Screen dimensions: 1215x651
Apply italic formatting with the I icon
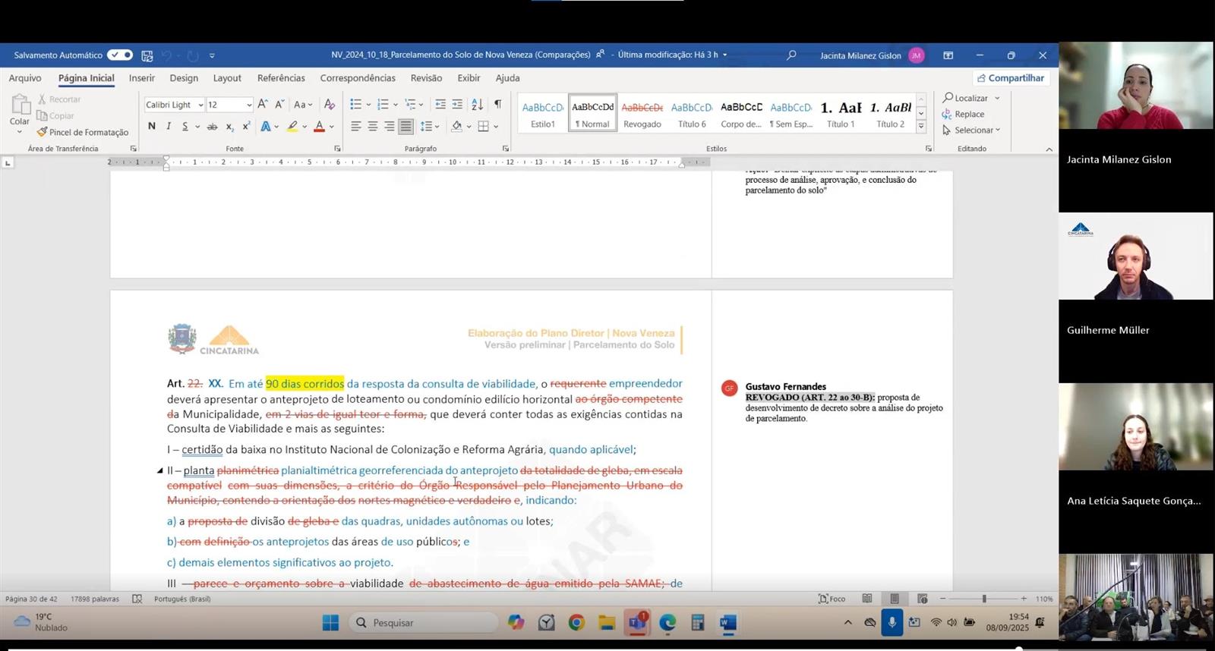(x=168, y=127)
